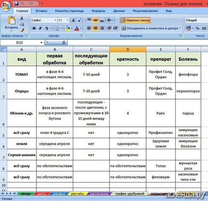Align text right
The height and width of the screenshot is (201, 208).
[x=102, y=28]
